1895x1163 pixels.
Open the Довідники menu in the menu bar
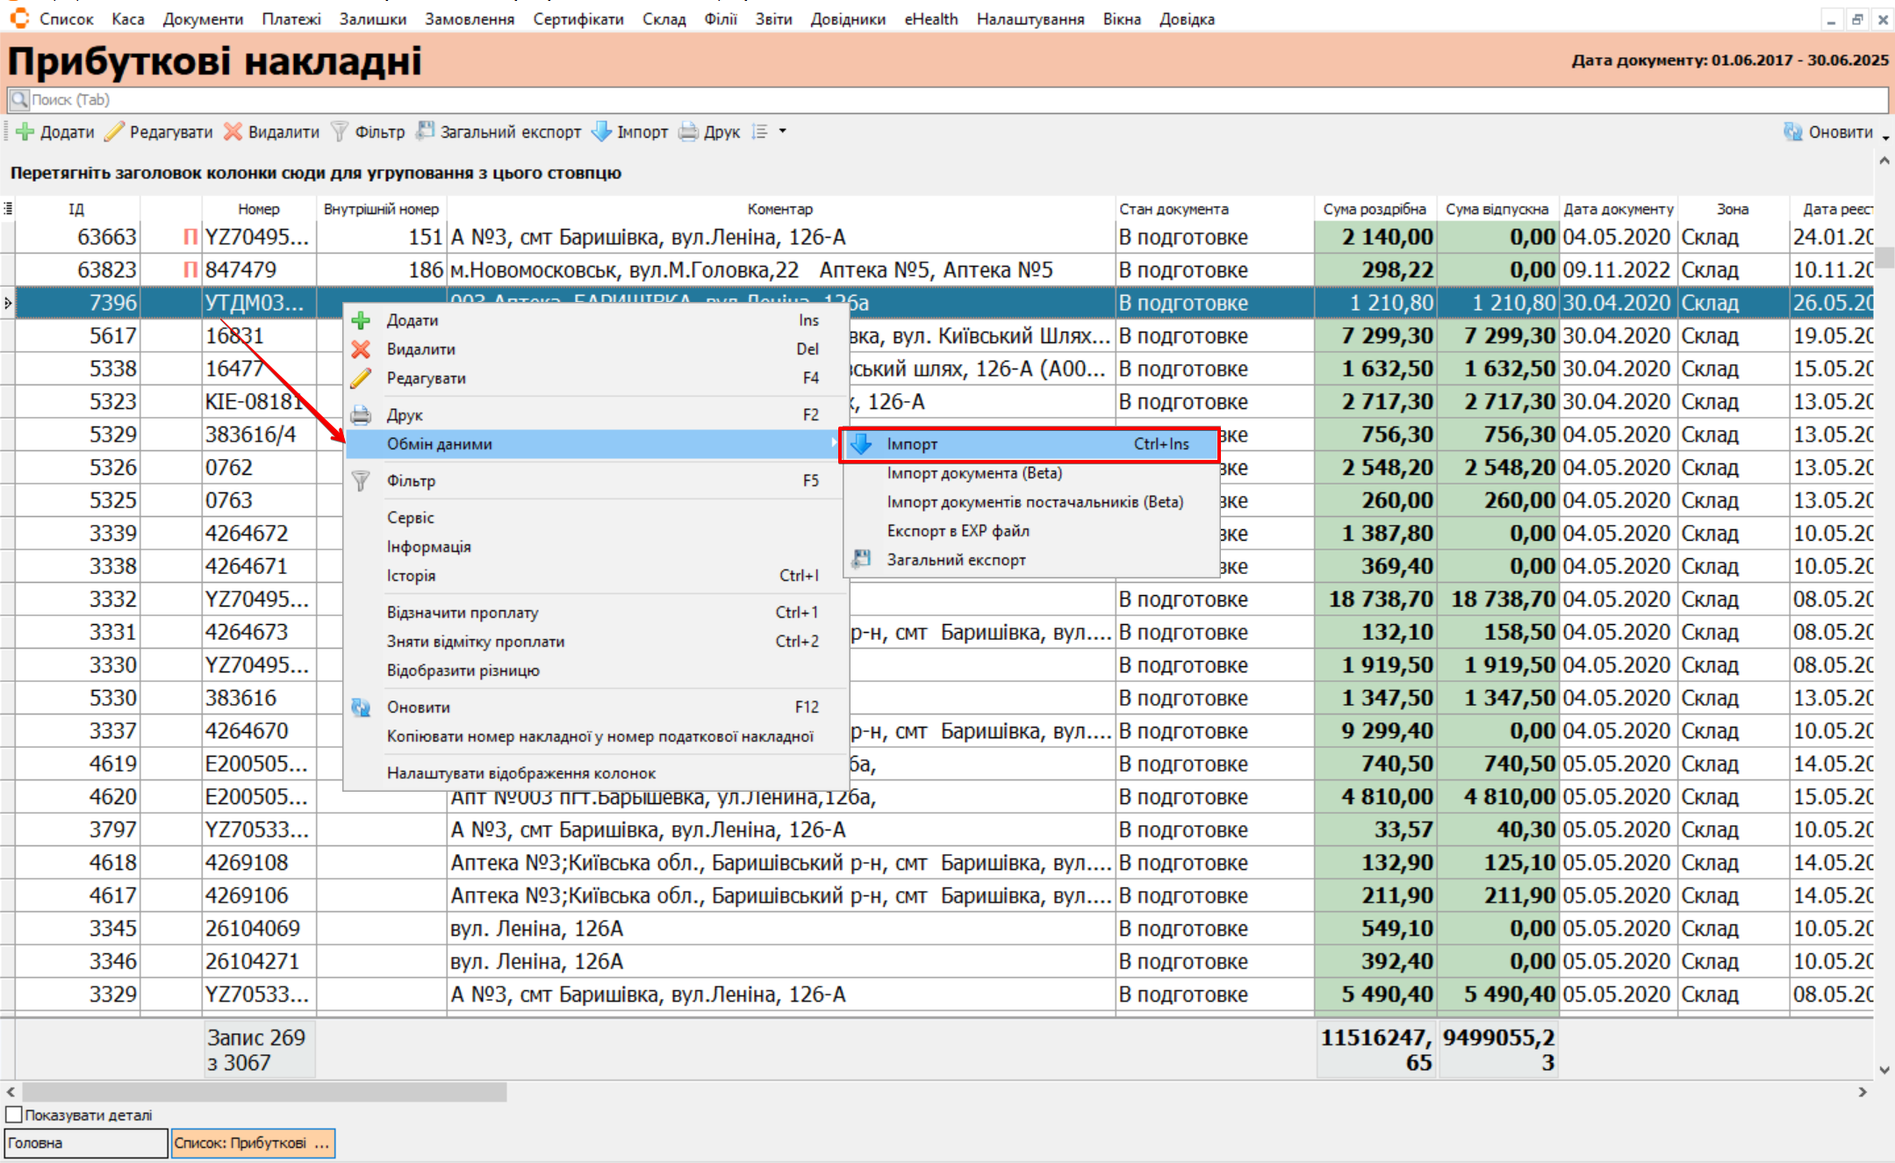point(847,18)
